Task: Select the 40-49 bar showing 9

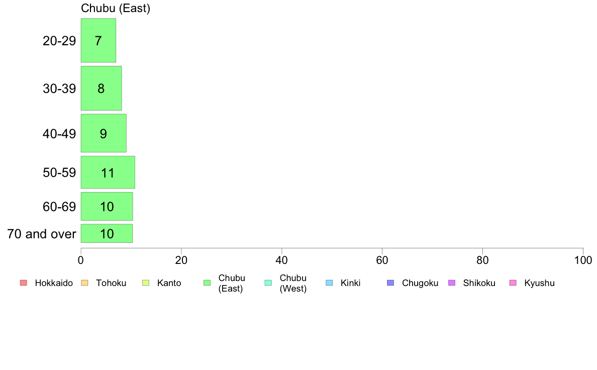Action: click(104, 133)
